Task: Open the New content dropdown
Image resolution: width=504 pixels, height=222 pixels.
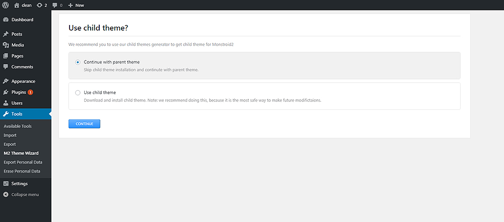Action: click(76, 5)
